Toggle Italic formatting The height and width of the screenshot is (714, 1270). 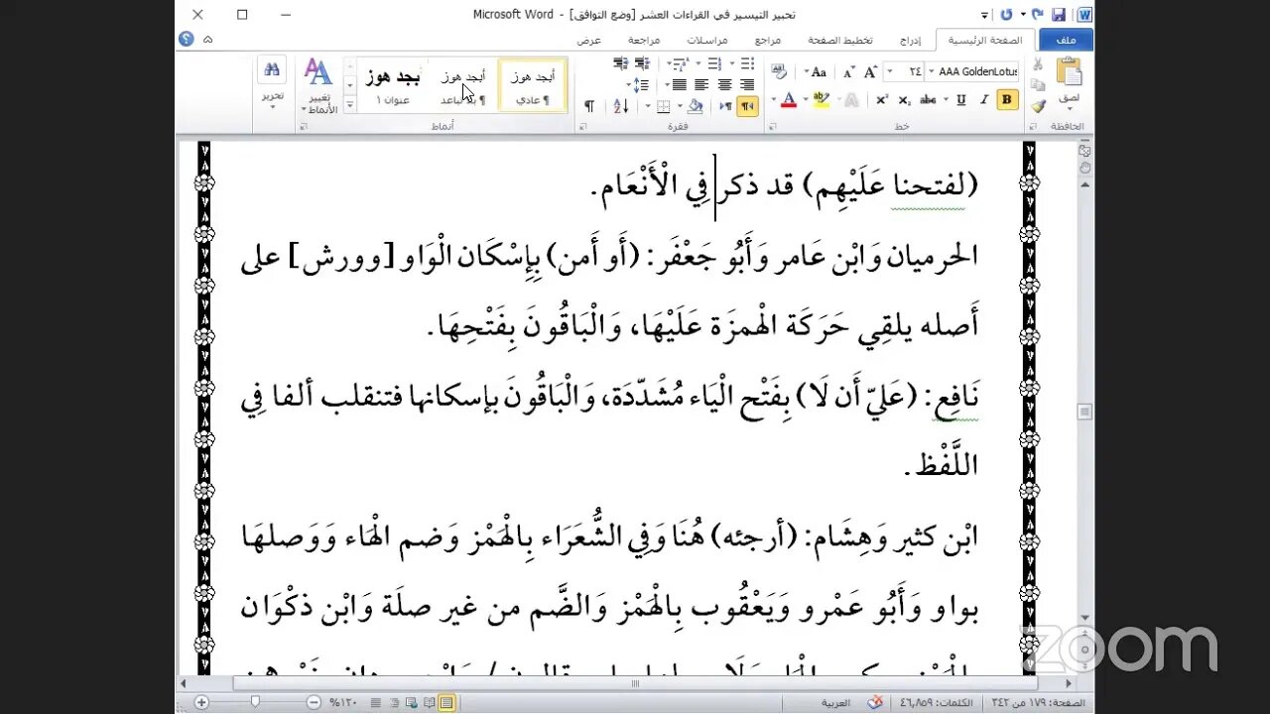984,99
